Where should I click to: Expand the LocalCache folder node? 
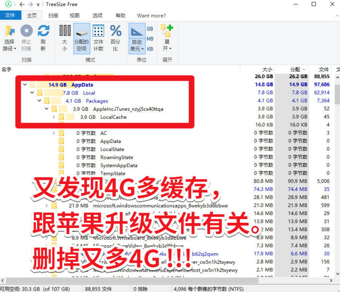click(x=54, y=117)
